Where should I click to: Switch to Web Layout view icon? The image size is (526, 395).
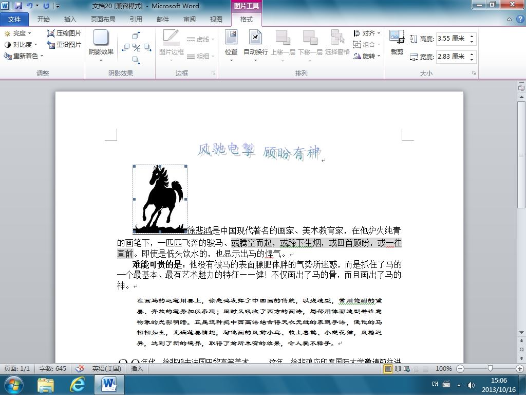pos(407,369)
